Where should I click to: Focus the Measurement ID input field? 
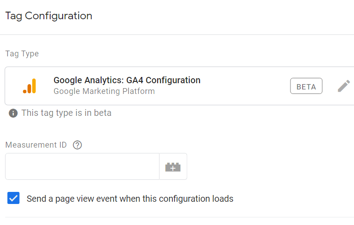(x=82, y=167)
